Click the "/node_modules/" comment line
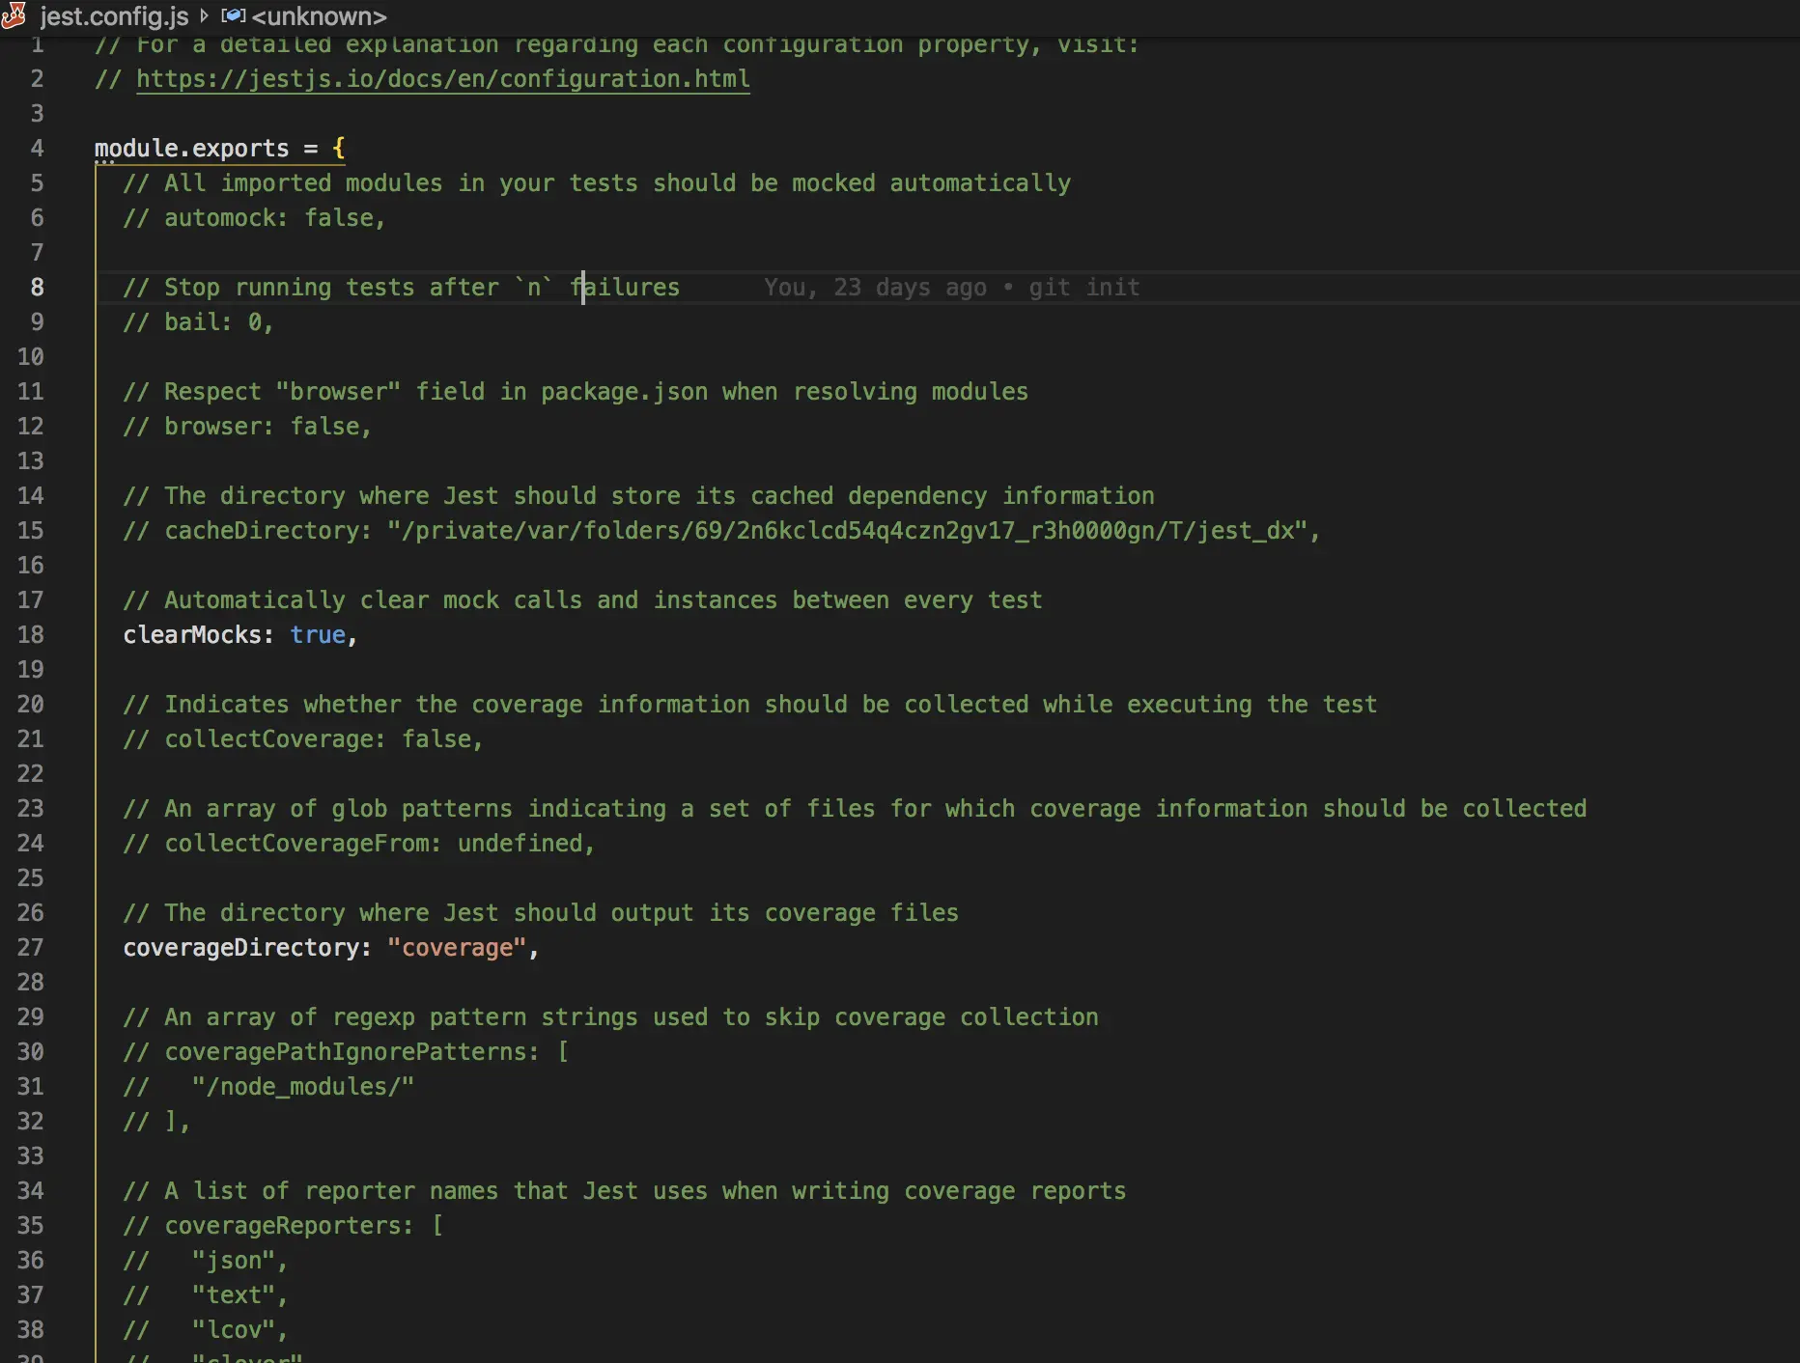Screen dimensions: 1800x1363 point(268,1087)
